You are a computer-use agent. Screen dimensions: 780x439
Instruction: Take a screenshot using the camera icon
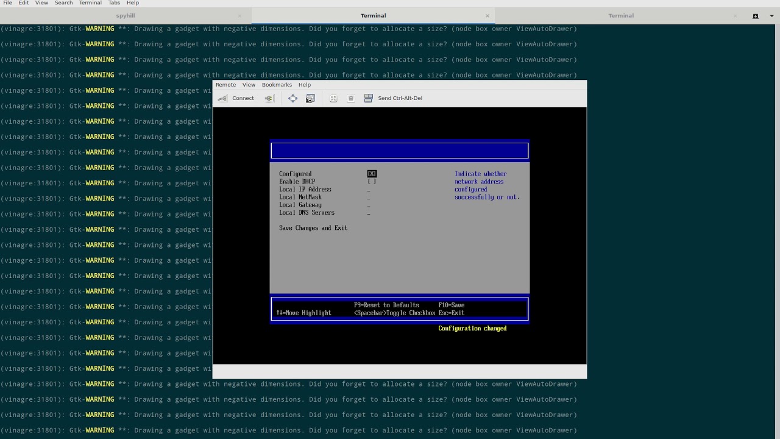click(x=310, y=98)
